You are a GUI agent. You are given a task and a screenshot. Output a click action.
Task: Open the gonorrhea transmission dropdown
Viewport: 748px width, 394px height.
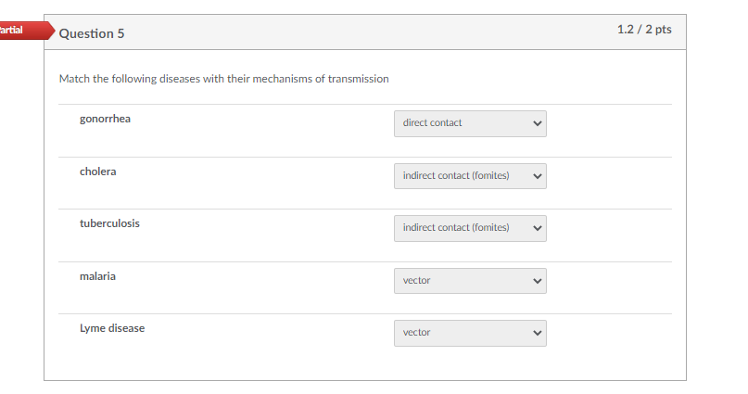pyautogui.click(x=470, y=123)
